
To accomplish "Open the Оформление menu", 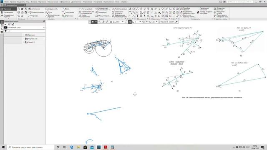I will (x=65, y=2).
